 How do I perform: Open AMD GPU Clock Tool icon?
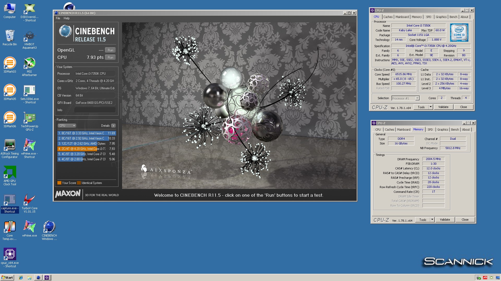coord(10,176)
